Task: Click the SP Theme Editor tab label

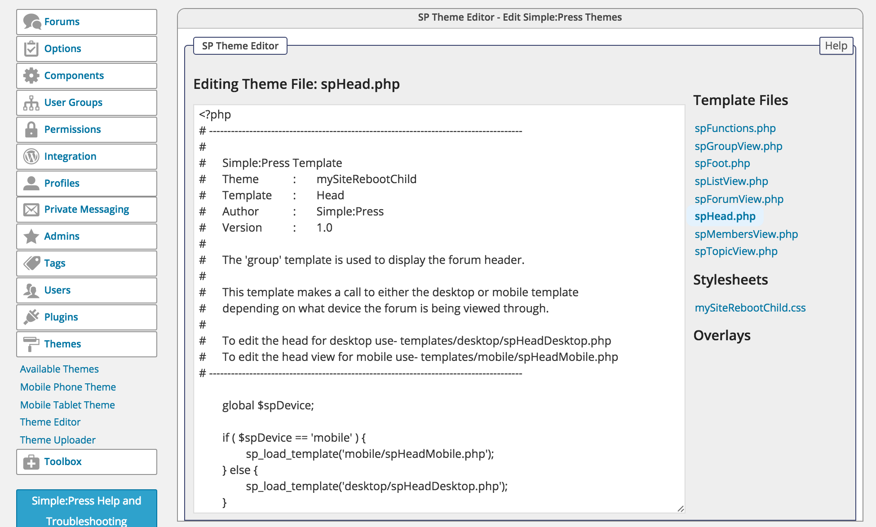Action: (x=240, y=46)
